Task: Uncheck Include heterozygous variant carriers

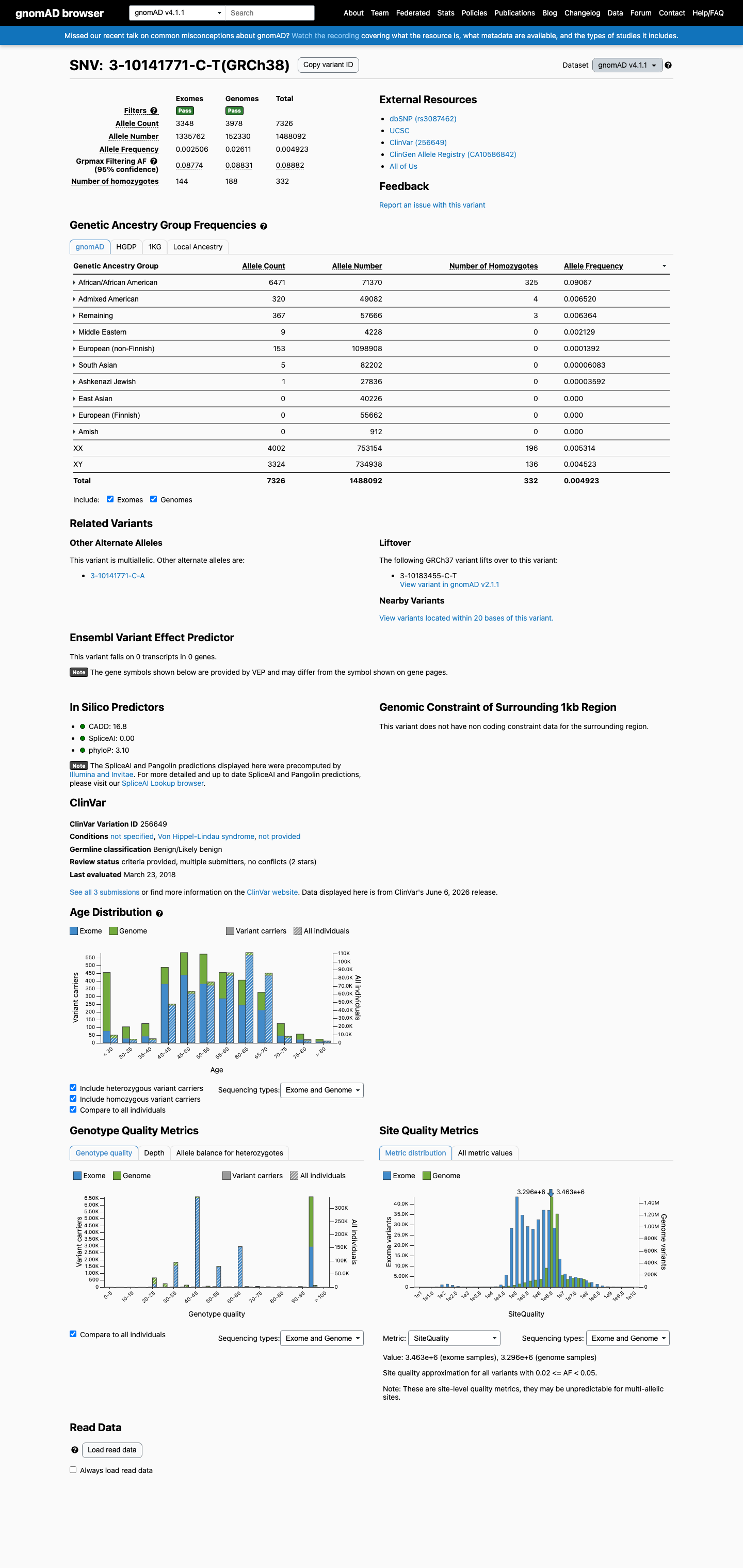Action: (73, 1088)
